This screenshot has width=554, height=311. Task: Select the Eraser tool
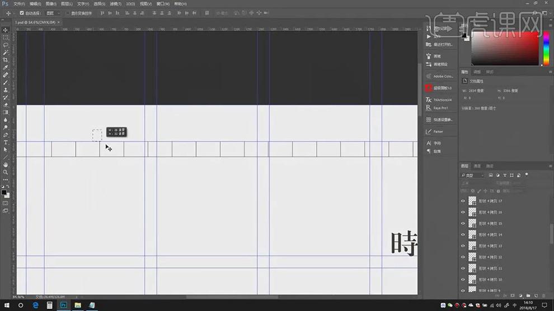point(5,105)
